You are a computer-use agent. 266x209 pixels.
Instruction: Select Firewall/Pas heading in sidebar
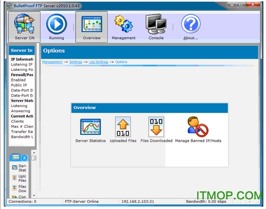coord(22,75)
